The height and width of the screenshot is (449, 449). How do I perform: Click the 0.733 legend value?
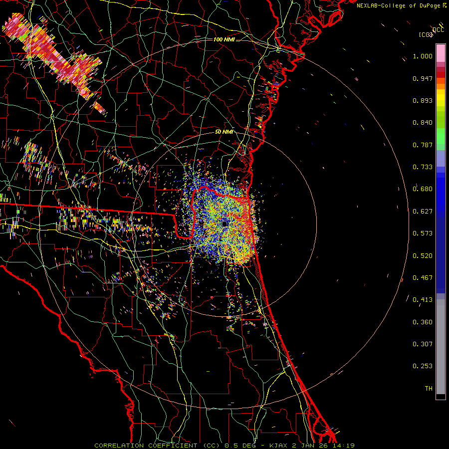423,167
